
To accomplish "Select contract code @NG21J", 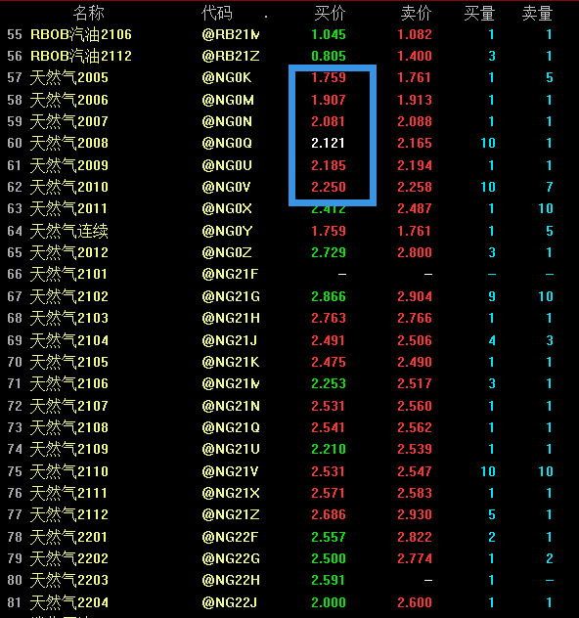I will [x=230, y=340].
